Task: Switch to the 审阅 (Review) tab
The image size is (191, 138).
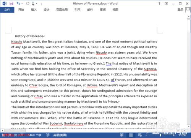Action: pos(103,10)
